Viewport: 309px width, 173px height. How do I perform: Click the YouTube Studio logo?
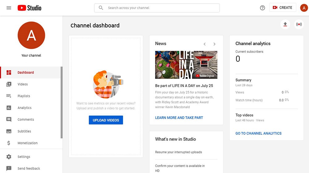[29, 8]
